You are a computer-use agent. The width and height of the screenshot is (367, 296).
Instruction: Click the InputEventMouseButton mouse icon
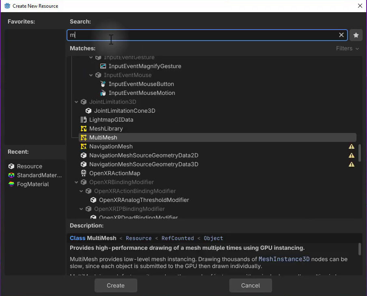[103, 84]
